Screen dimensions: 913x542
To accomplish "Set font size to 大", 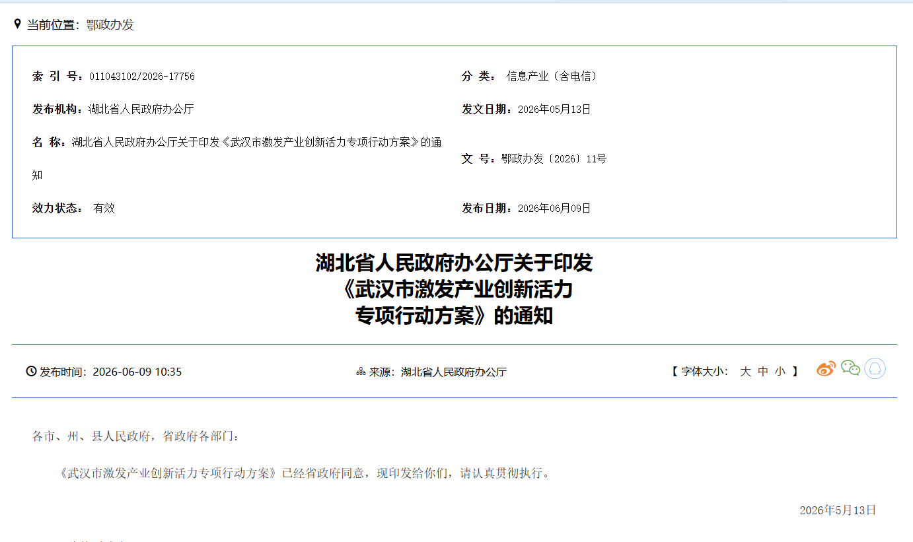I will [x=745, y=372].
